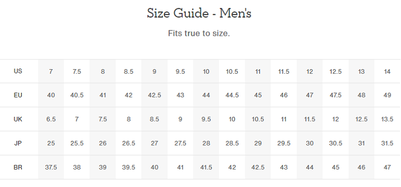Click the Size Guide - Men's heading
This screenshot has width=401, height=187.
coord(199,13)
